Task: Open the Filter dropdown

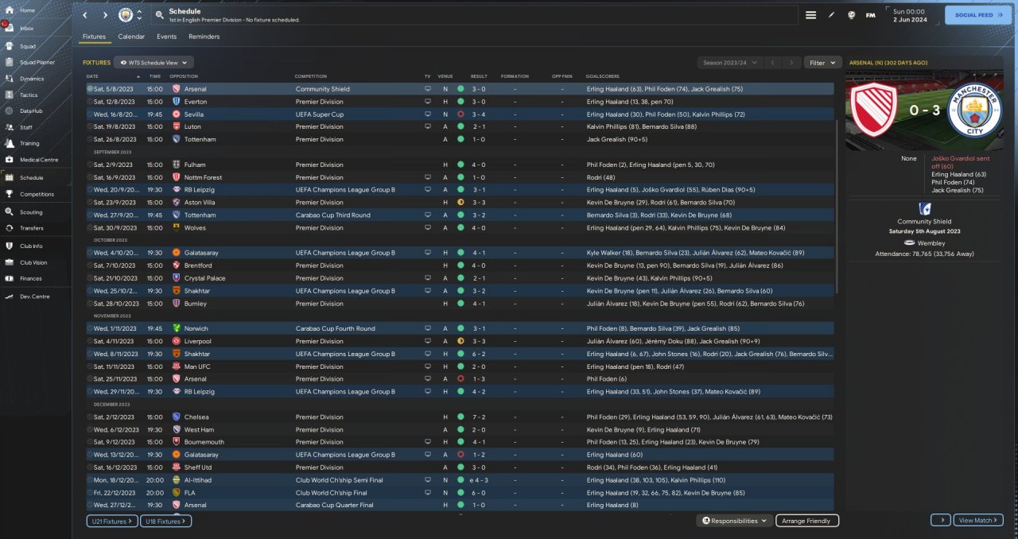Action: [x=822, y=62]
